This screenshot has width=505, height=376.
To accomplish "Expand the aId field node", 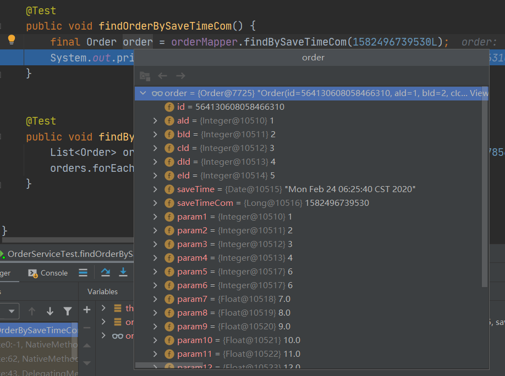I will tap(155, 121).
